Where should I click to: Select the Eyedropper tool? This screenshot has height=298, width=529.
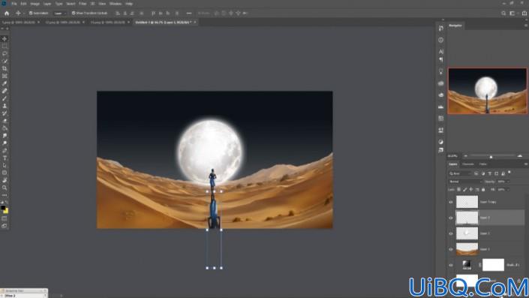coord(5,83)
